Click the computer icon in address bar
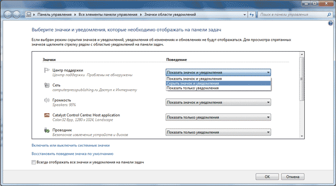This screenshot has width=336, height=186. tap(28, 14)
